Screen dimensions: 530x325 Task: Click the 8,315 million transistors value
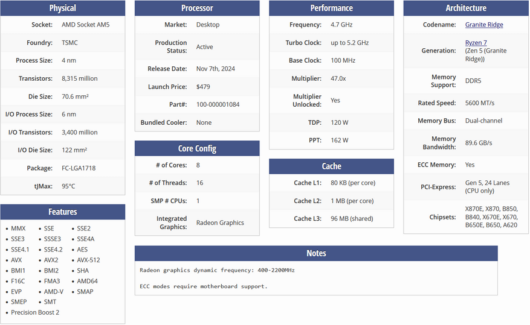coord(79,78)
